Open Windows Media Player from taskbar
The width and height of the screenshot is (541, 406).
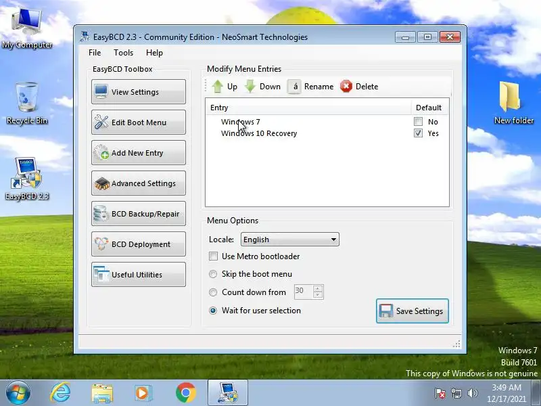(143, 393)
